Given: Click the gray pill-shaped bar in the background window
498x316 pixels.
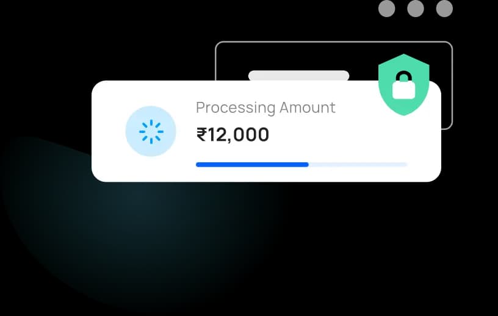Looking at the screenshot, I should click(x=298, y=75).
